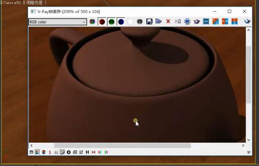Select A|B horizontal compare icon

point(225,22)
